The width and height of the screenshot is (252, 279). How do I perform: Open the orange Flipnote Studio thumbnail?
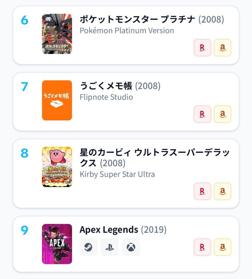click(57, 100)
